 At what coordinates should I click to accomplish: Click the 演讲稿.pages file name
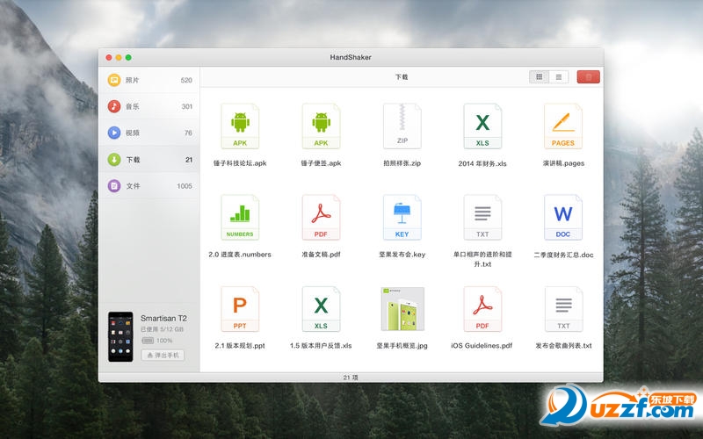tap(563, 163)
